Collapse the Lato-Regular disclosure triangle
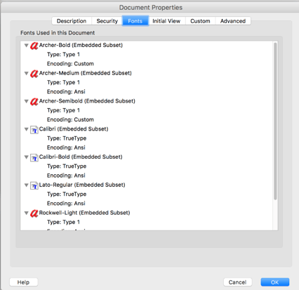The image size is (299, 290). [x=27, y=185]
